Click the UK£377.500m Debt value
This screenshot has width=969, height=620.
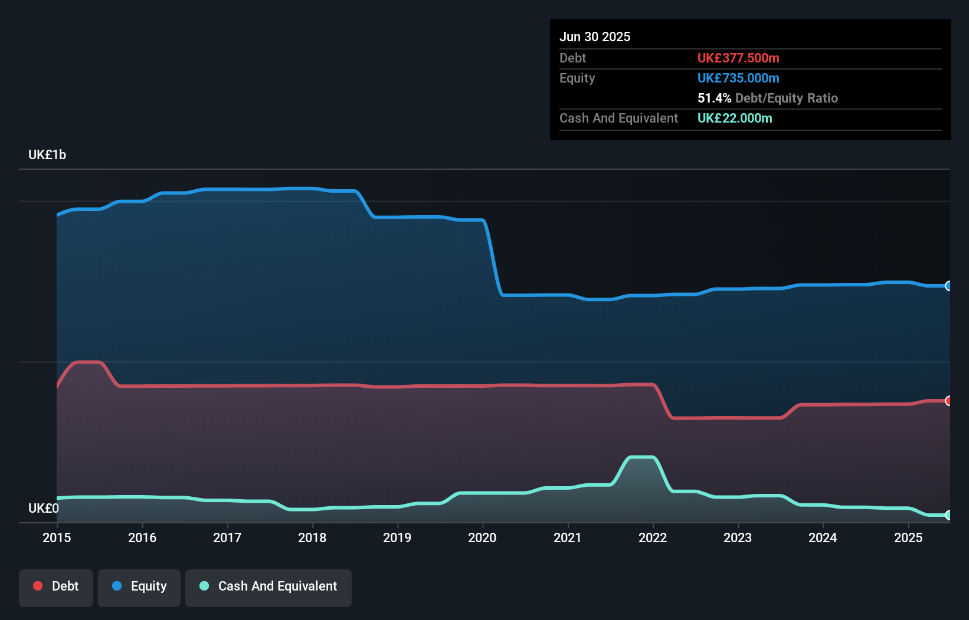coord(738,58)
